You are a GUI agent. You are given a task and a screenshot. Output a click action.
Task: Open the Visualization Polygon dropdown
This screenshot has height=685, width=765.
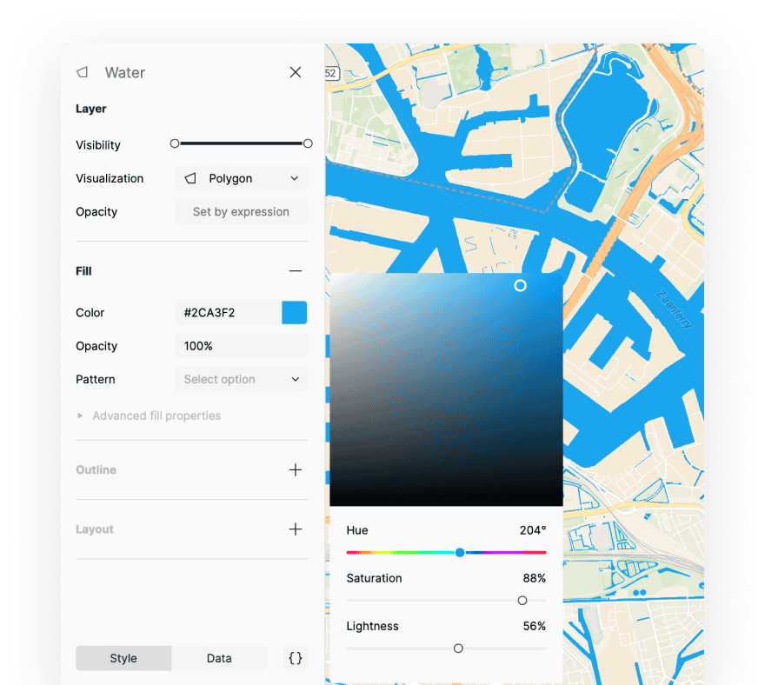coord(241,178)
